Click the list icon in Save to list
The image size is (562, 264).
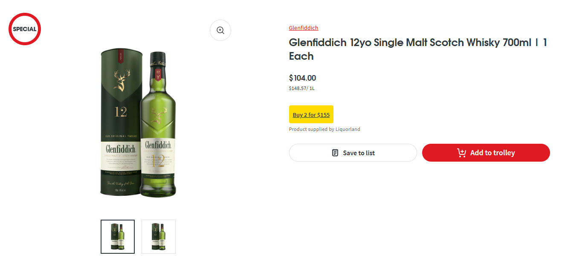335,153
